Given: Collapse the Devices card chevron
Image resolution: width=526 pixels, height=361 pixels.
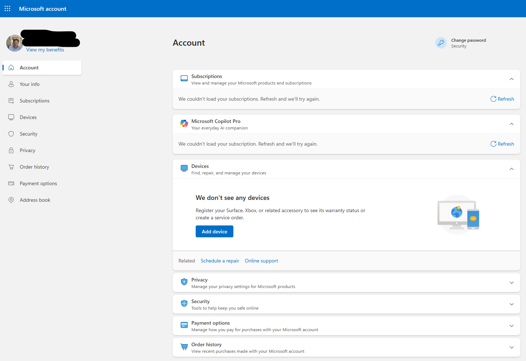Looking at the screenshot, I should click(512, 169).
